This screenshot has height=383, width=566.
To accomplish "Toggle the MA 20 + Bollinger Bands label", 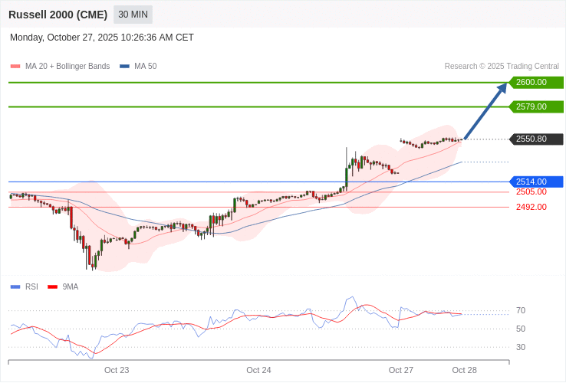I will click(67, 67).
